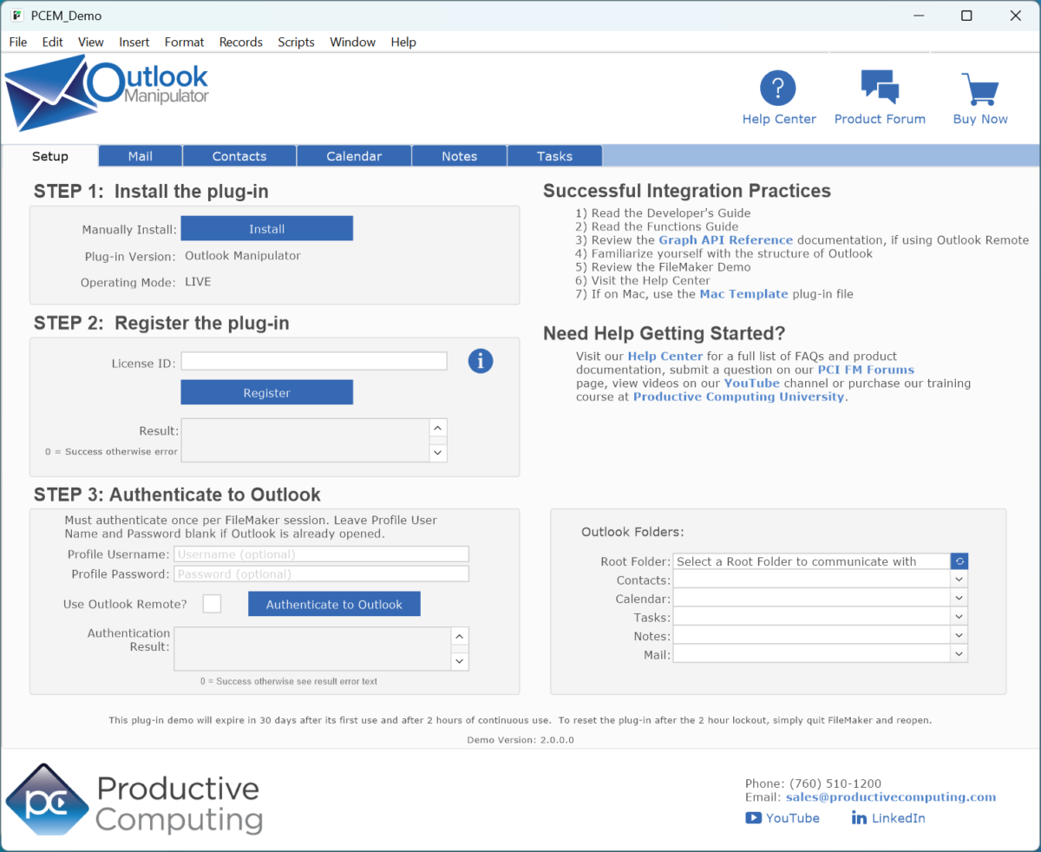Open the Window menu
Screen dimensions: 1041x852
353,42
